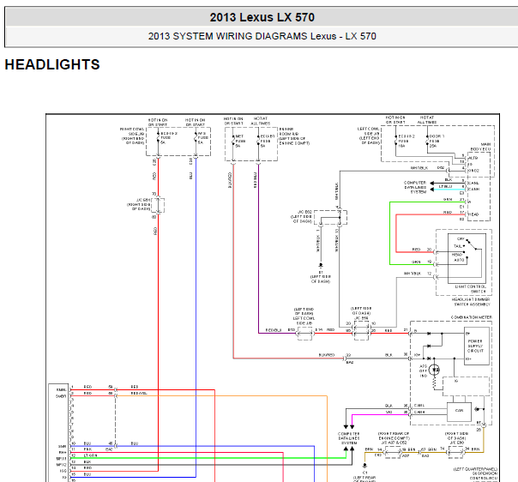Click the GND2 terminal on main body ECU
The width and height of the screenshot is (518, 482).
point(473,171)
